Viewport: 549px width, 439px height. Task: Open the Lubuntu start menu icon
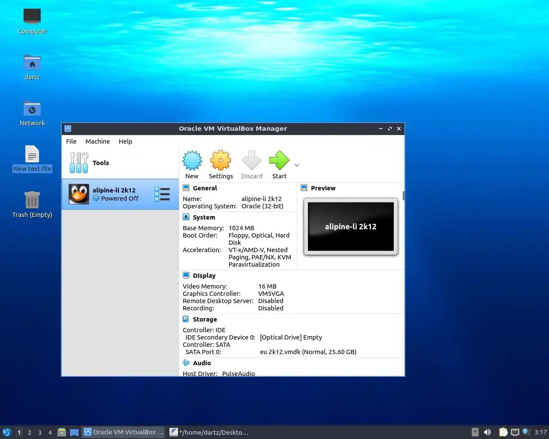coord(7,432)
